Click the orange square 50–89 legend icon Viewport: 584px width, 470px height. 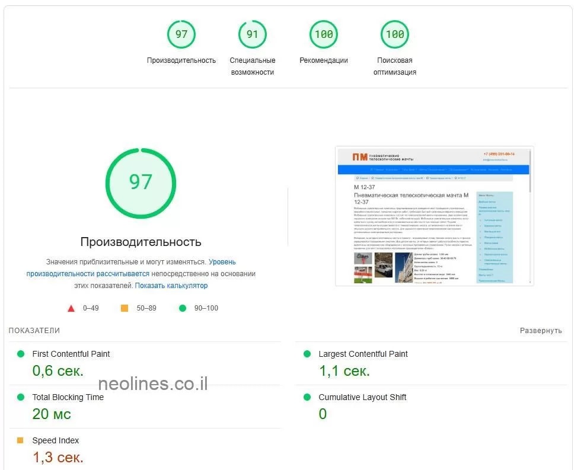click(x=125, y=308)
